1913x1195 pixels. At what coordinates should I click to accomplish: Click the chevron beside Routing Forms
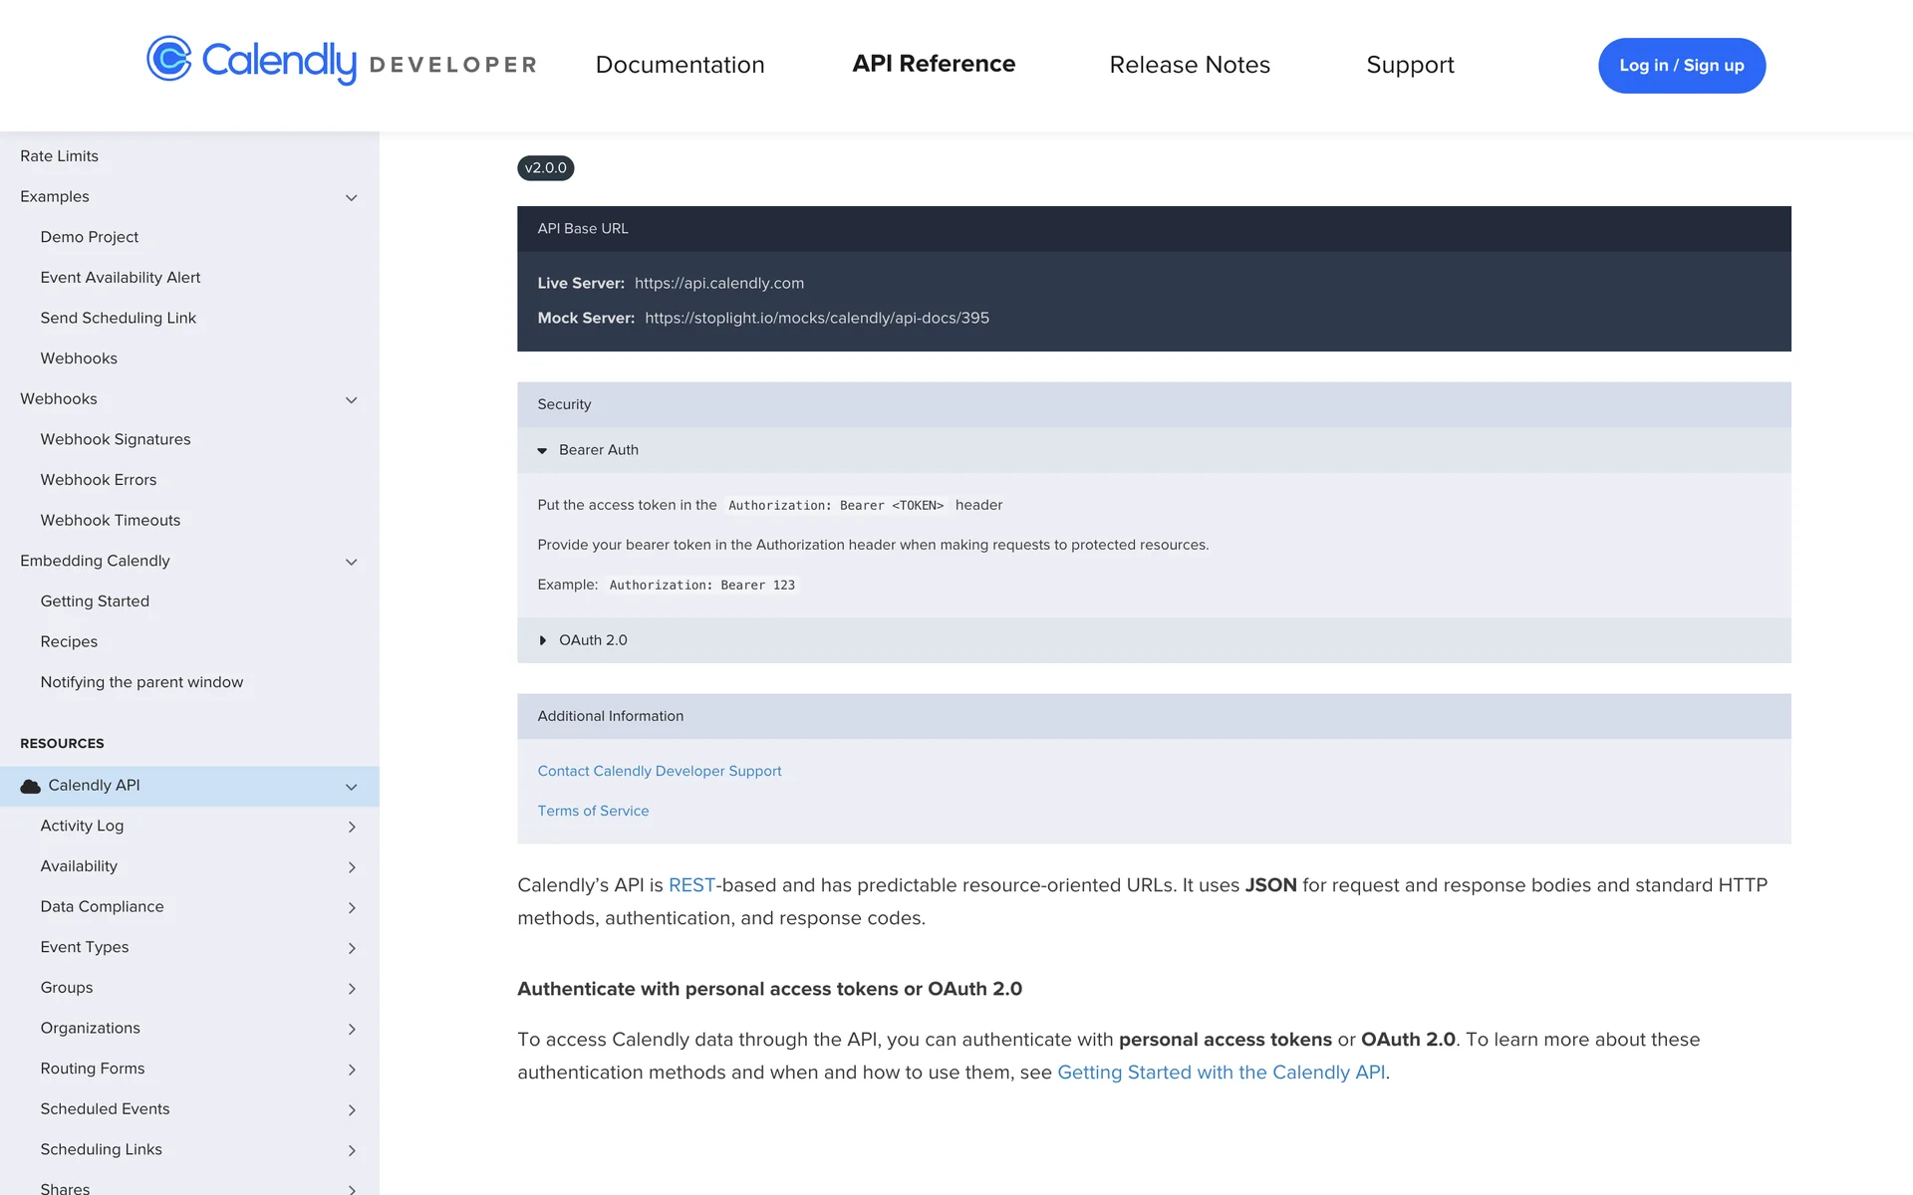pos(352,1070)
